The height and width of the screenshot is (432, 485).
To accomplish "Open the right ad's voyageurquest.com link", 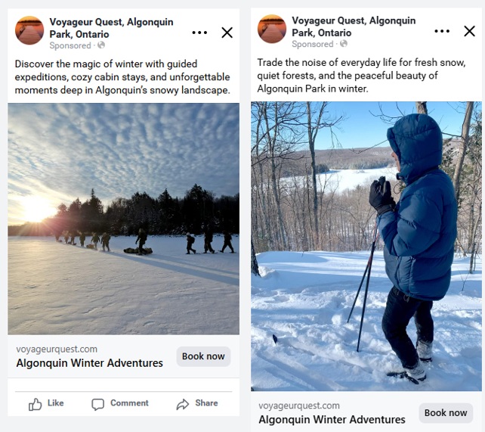I will (x=299, y=406).
